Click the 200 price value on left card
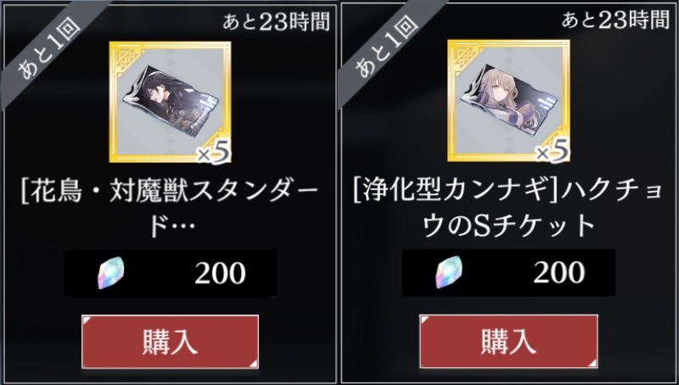 pos(220,273)
